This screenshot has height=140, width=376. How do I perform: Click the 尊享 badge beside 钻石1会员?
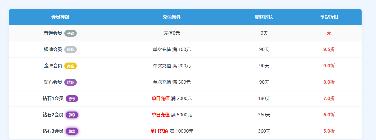click(72, 99)
